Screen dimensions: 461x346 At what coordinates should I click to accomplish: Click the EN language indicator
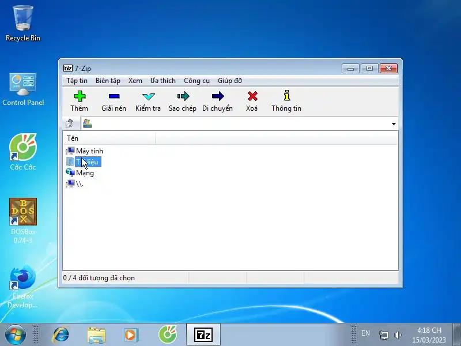pyautogui.click(x=365, y=333)
